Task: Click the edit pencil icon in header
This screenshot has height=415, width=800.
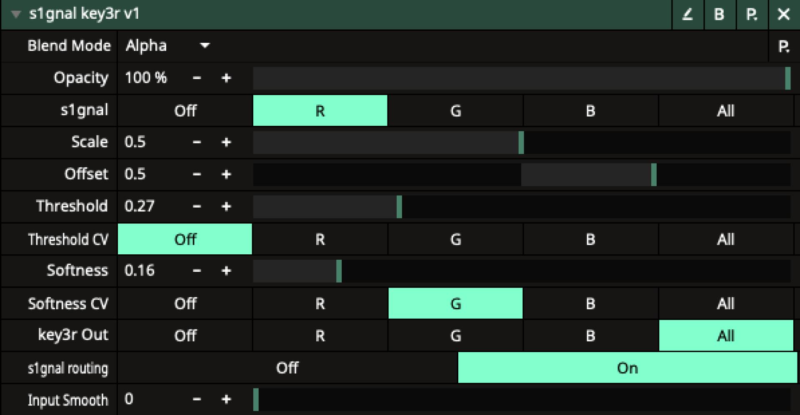Action: 687,15
